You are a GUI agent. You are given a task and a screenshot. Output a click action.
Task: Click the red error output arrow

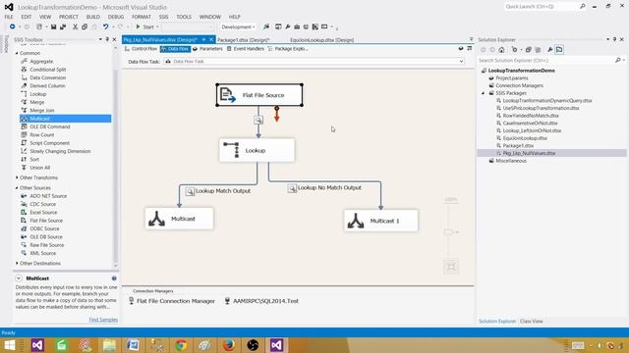pos(277,114)
